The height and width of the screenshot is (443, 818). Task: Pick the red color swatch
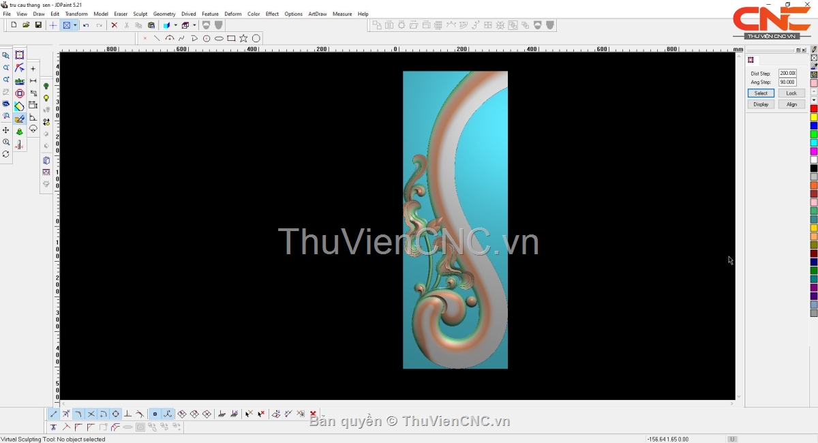click(x=814, y=109)
